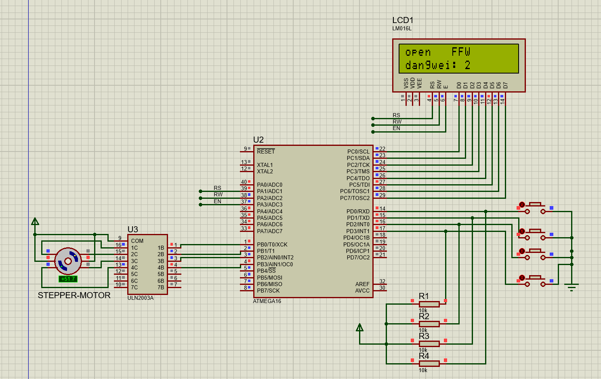Select the power arrow terminal near the stepper motor

click(35, 221)
